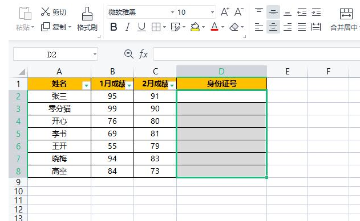This screenshot has height=221, width=360.
Task: Click the increase font size icon
Action: (225, 12)
